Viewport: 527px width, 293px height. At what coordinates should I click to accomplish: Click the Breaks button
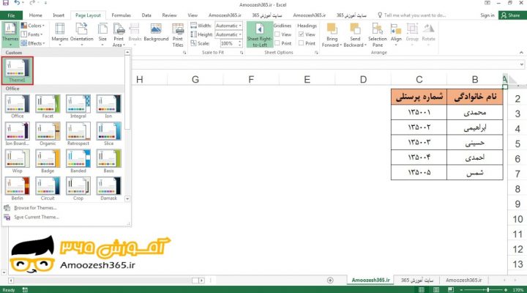(135, 33)
